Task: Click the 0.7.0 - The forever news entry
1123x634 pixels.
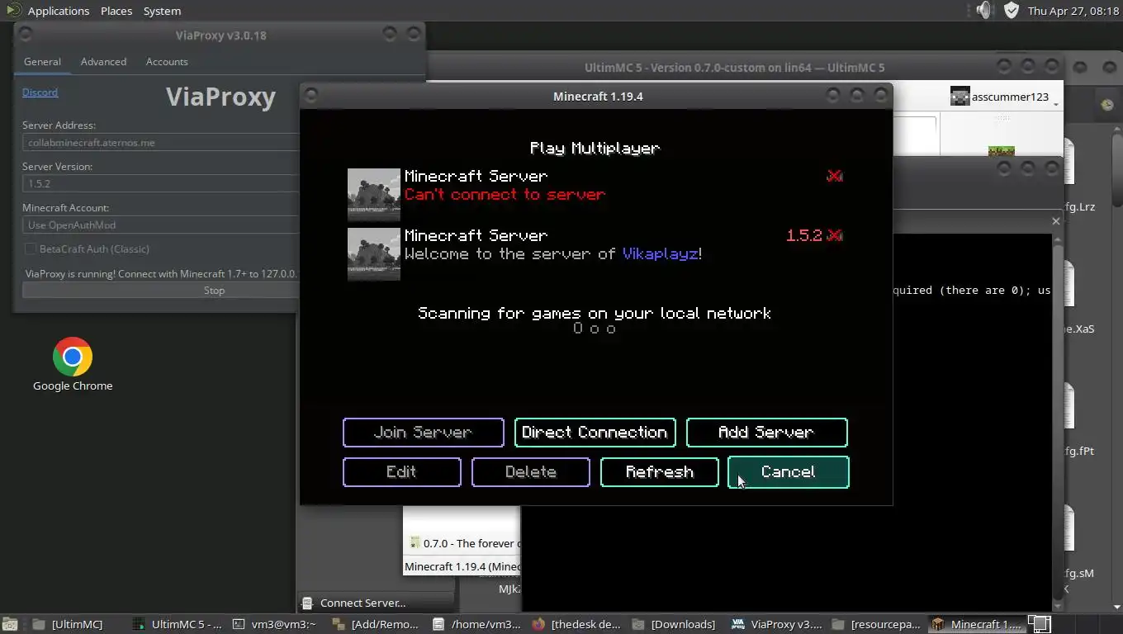Action: 464,543
